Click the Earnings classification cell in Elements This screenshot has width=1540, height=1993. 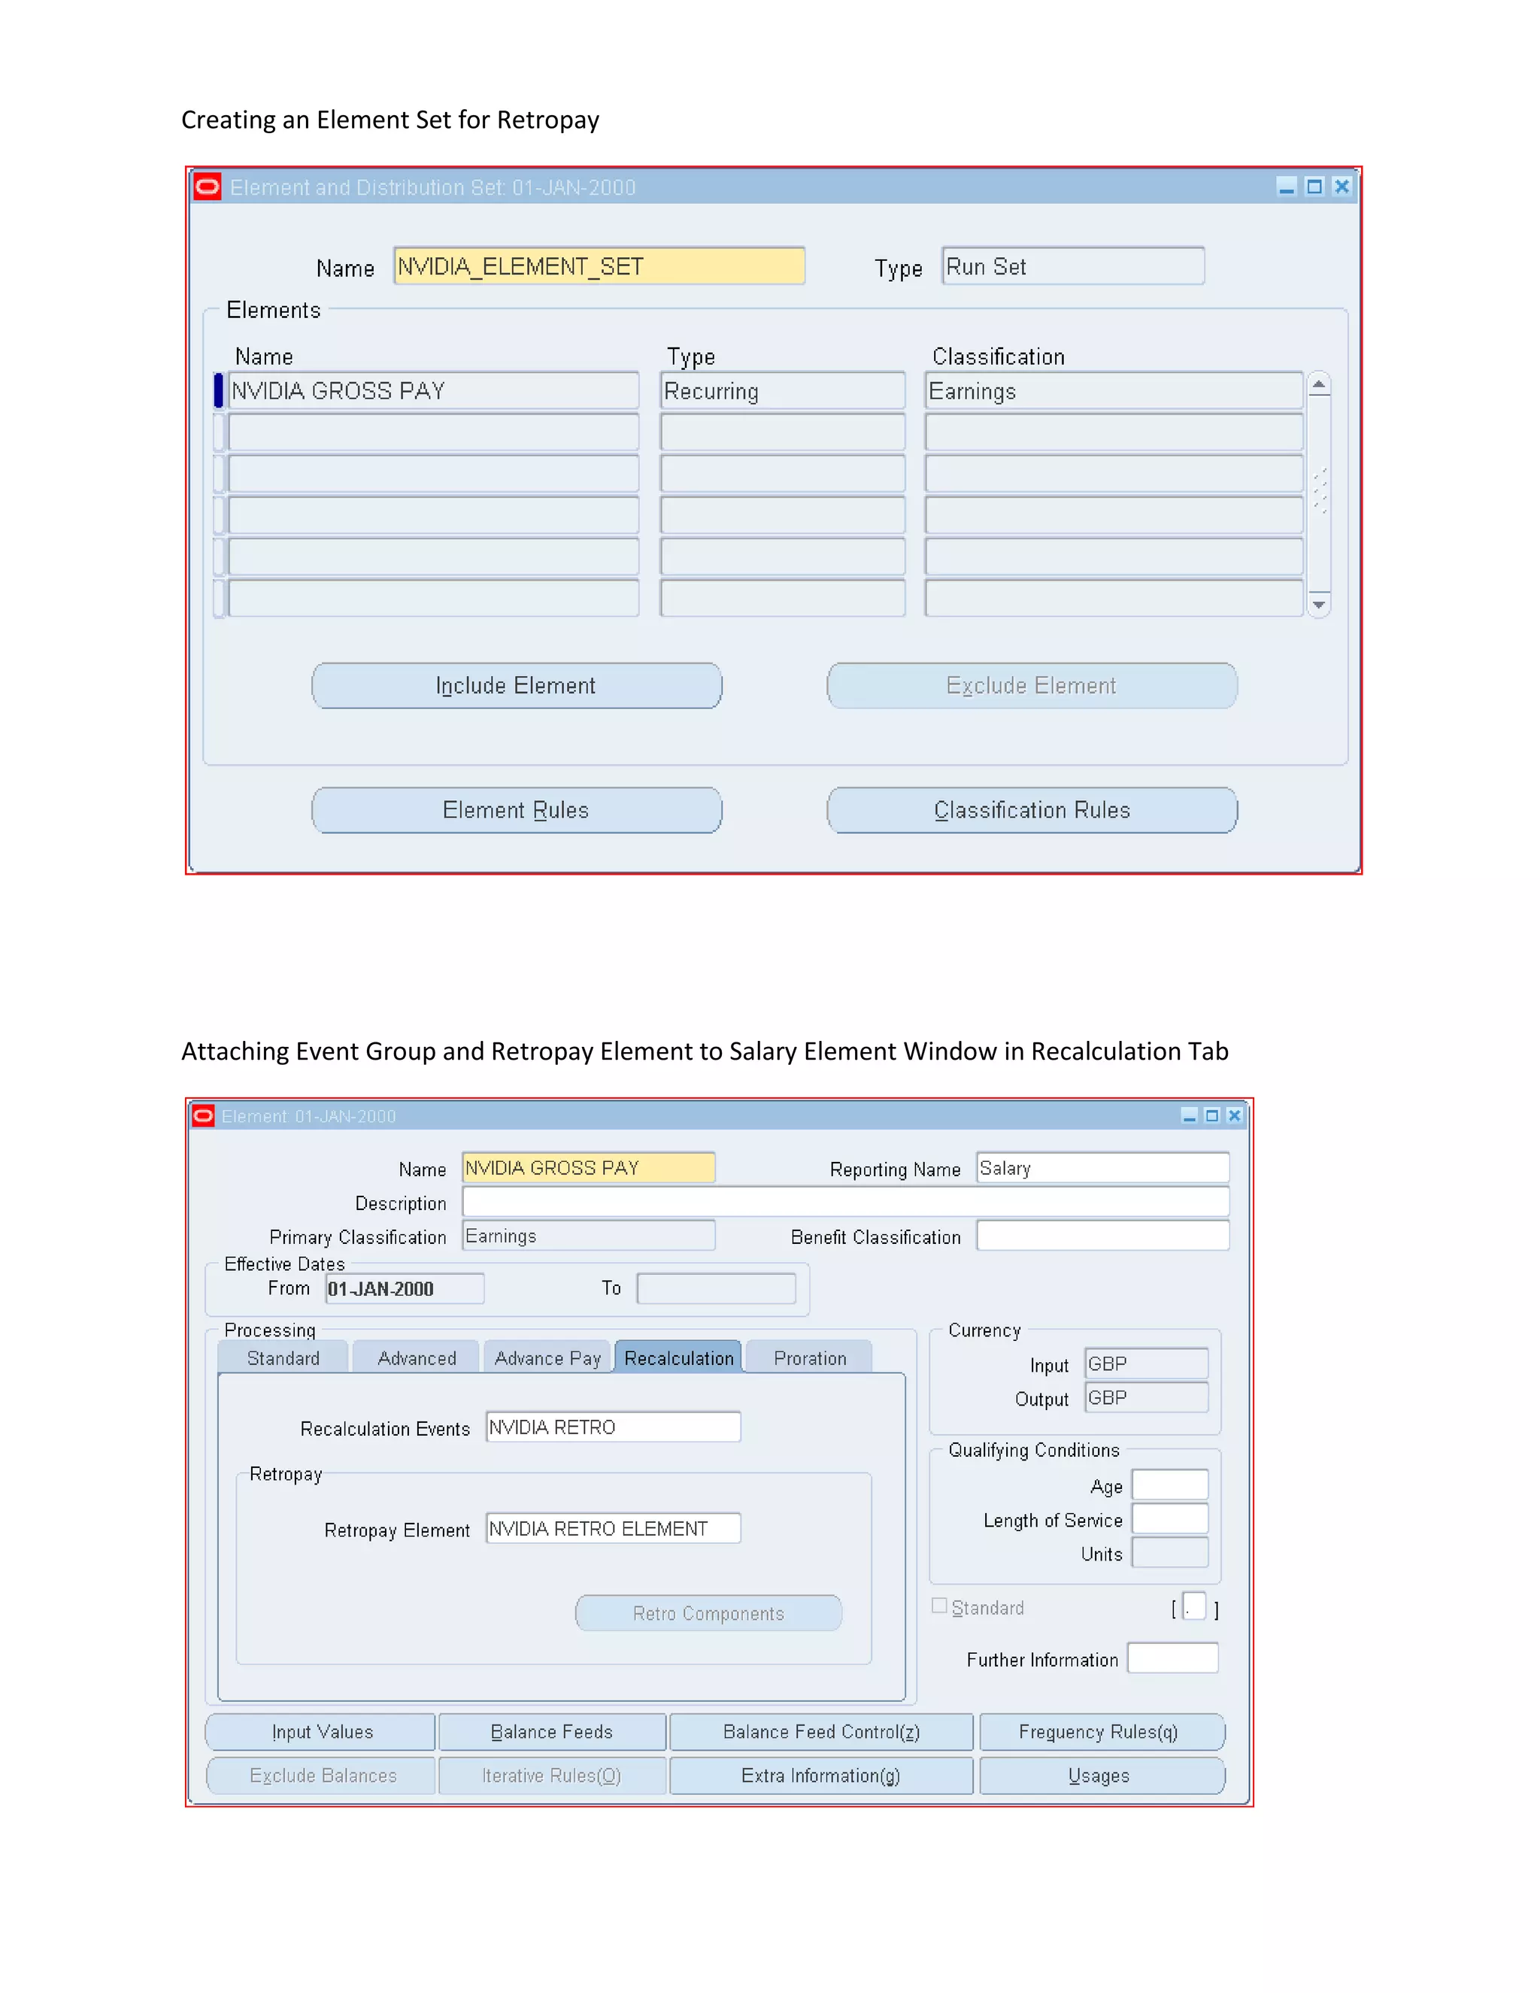click(1114, 390)
